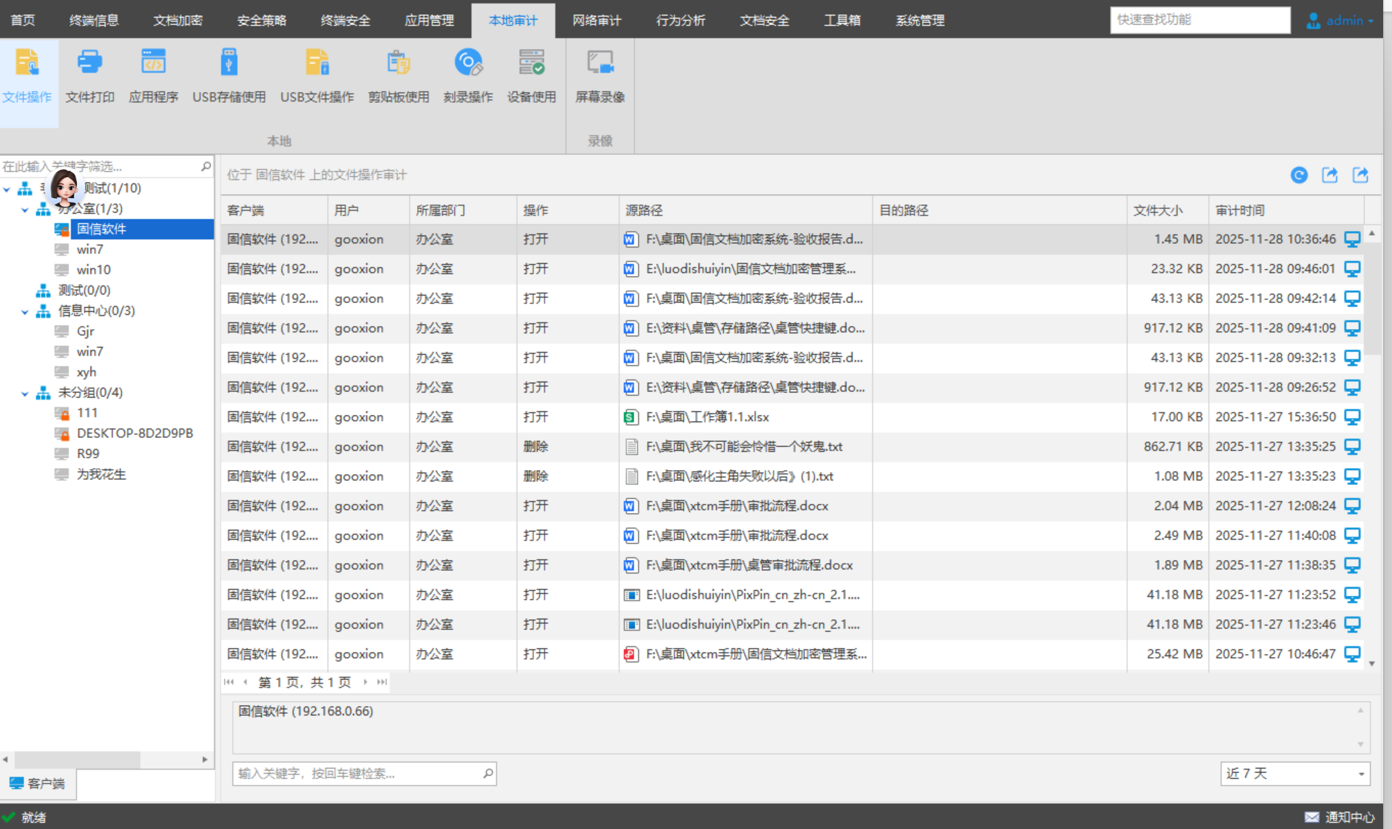
Task: Click screen monitor icon of first row
Action: point(1352,239)
